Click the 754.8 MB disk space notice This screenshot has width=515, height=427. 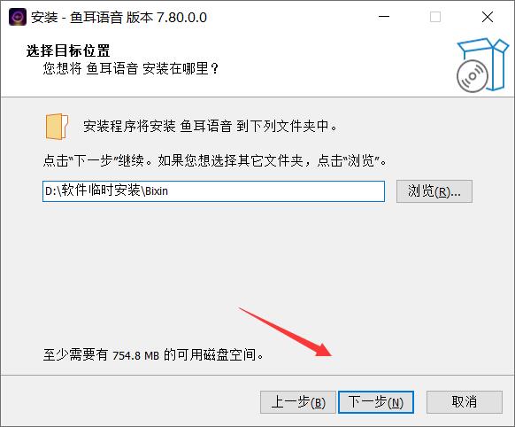153,355
